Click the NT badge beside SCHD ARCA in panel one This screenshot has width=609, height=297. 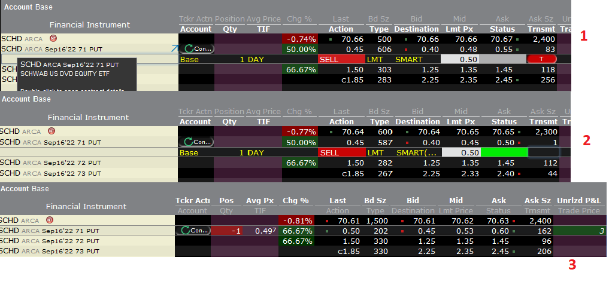(x=53, y=38)
